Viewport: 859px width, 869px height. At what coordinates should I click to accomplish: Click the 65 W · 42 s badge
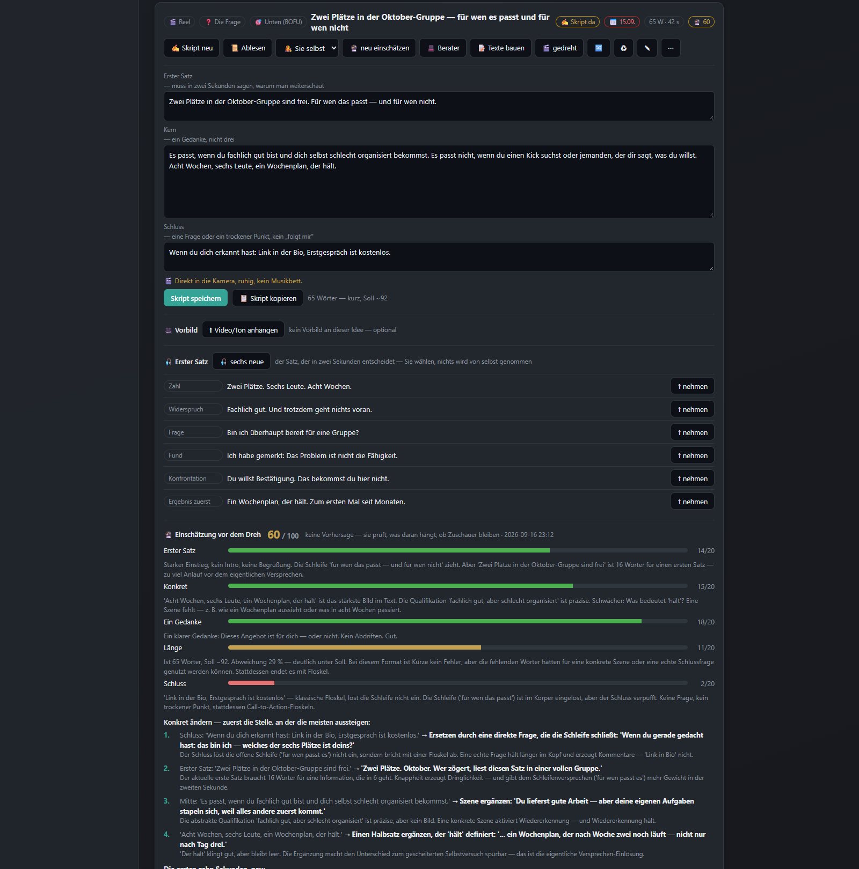[x=664, y=22]
